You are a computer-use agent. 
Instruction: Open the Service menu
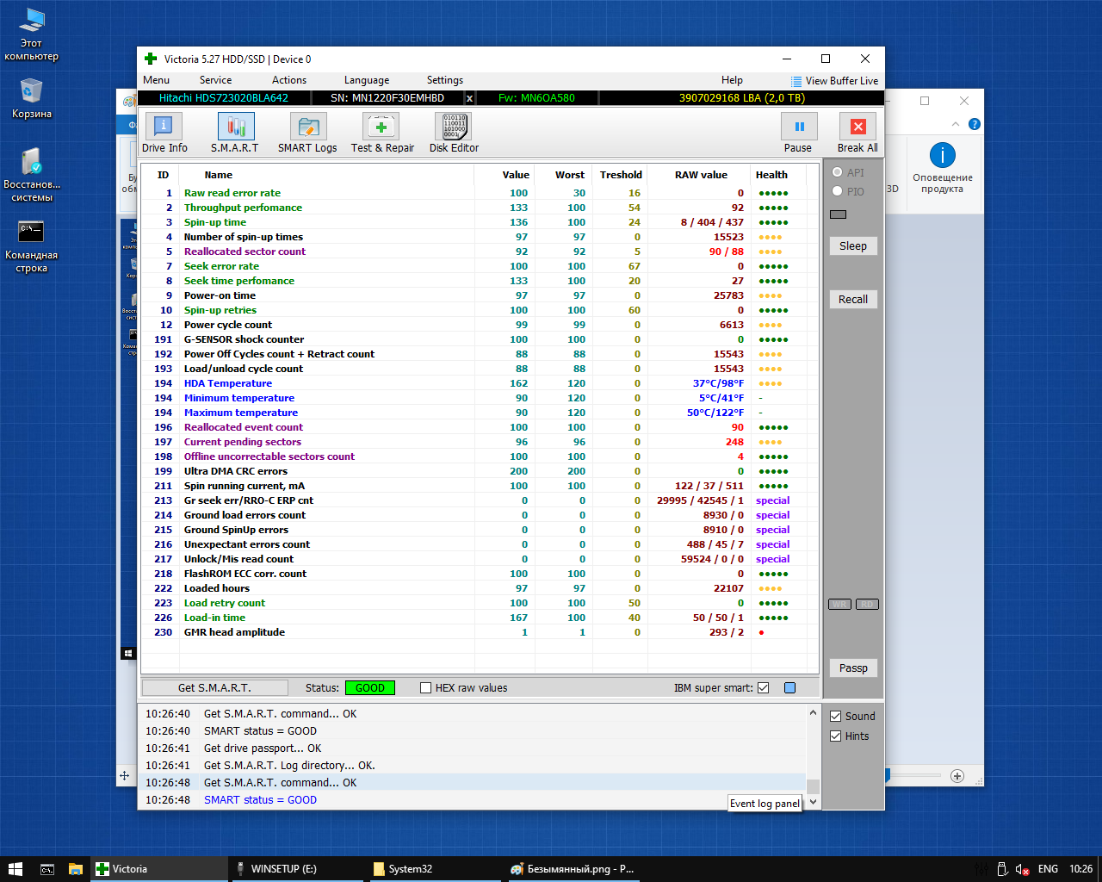point(215,80)
